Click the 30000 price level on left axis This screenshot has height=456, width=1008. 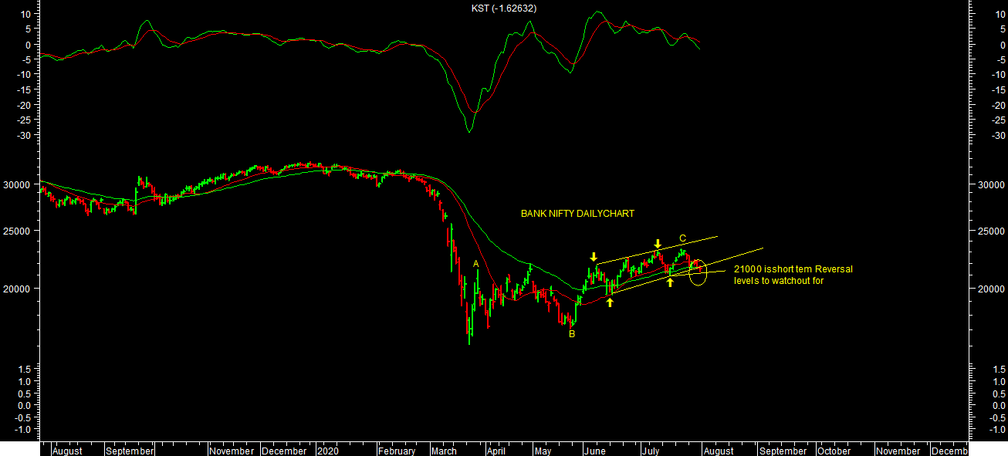coord(18,185)
